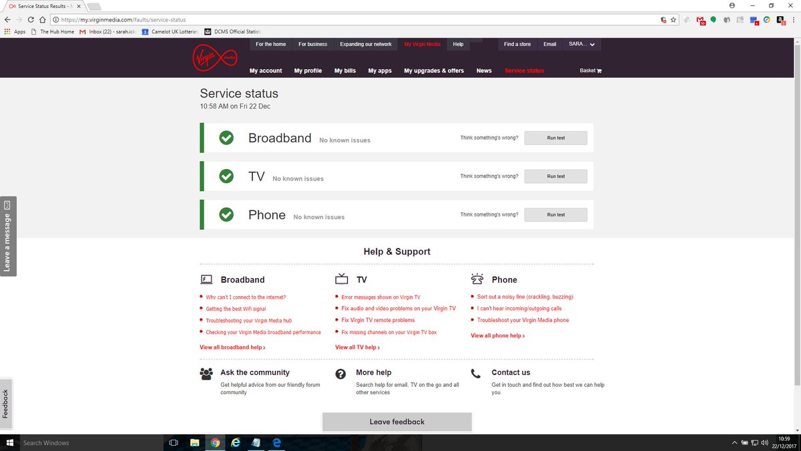
Task: Reload the page with the refresh icon
Action: coord(31,20)
